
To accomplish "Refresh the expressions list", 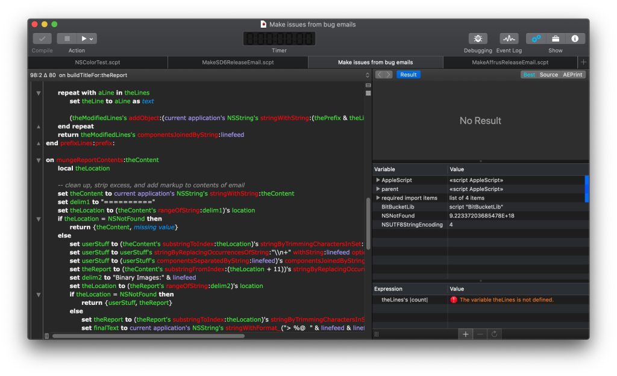I will 494,334.
